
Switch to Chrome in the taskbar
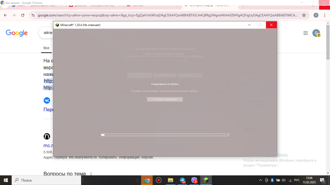click(x=147, y=180)
